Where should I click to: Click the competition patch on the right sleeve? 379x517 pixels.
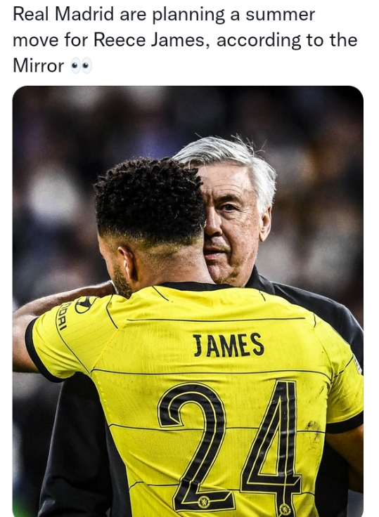pos(357,365)
